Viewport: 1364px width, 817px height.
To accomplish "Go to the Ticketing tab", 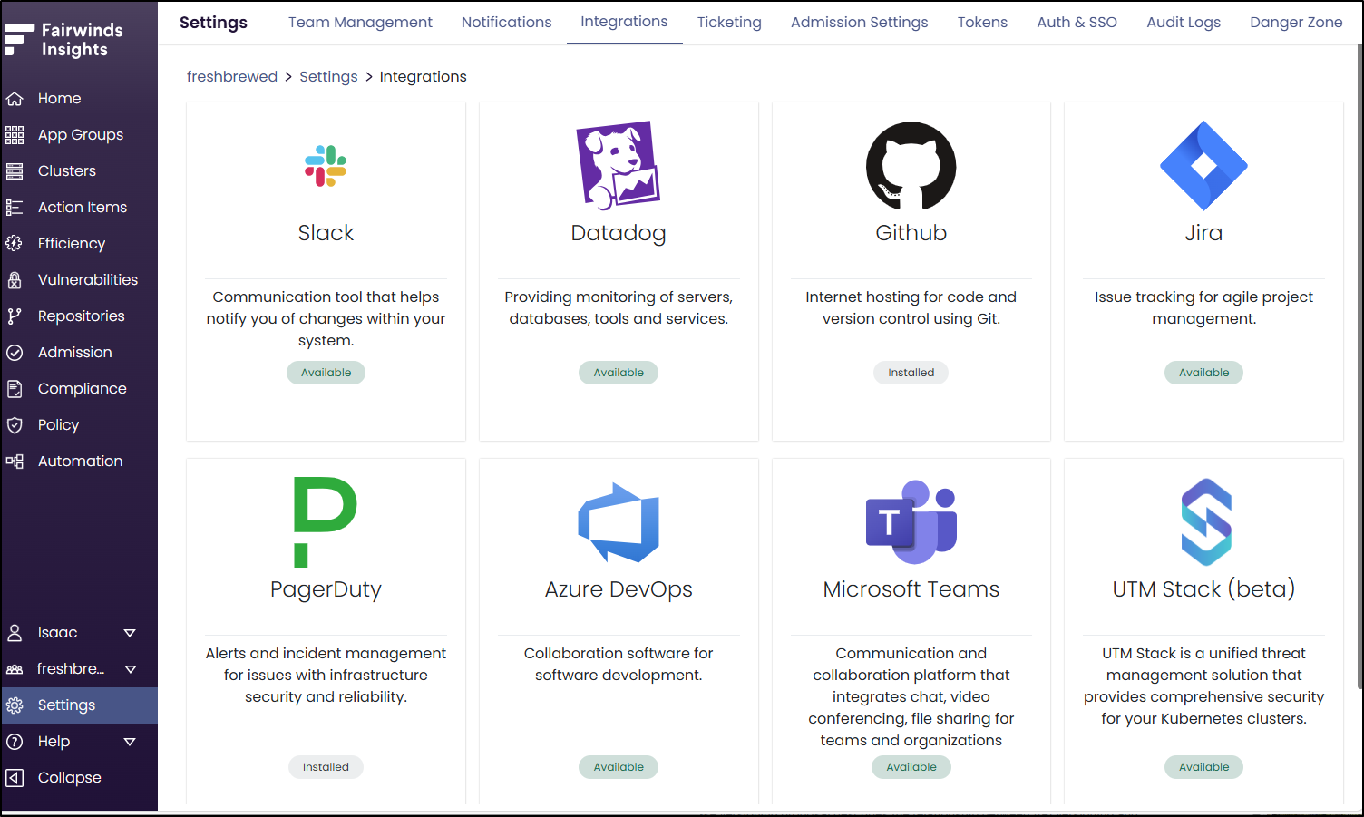I will coord(729,22).
